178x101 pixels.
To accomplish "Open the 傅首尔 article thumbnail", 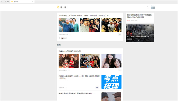I will pos(111,97).
